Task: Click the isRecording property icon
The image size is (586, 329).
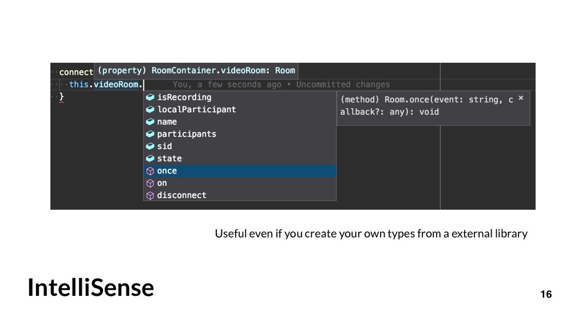Action: pos(151,97)
